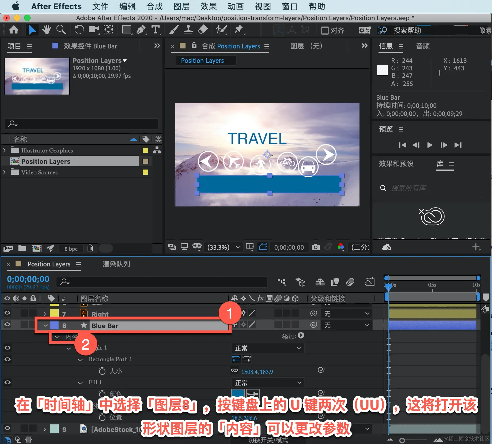
Task: Select the Brush tool
Action: click(174, 30)
